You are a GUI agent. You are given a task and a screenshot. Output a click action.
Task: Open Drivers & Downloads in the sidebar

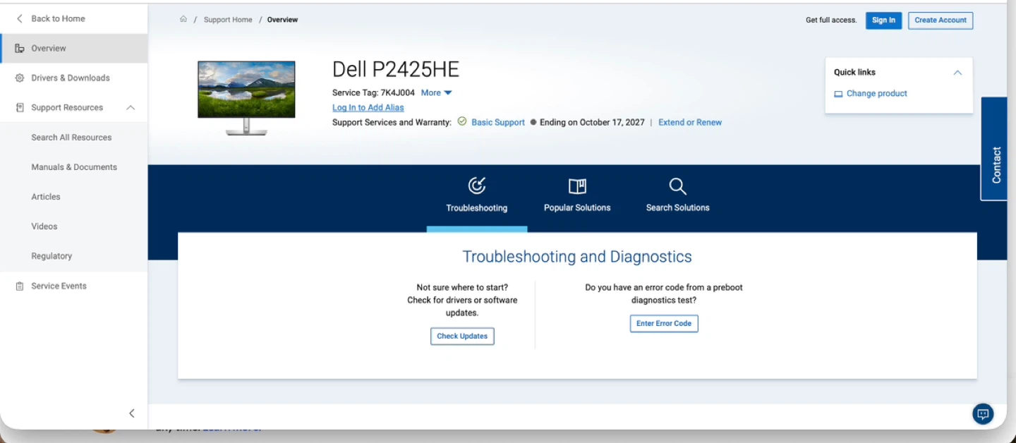[x=74, y=78]
